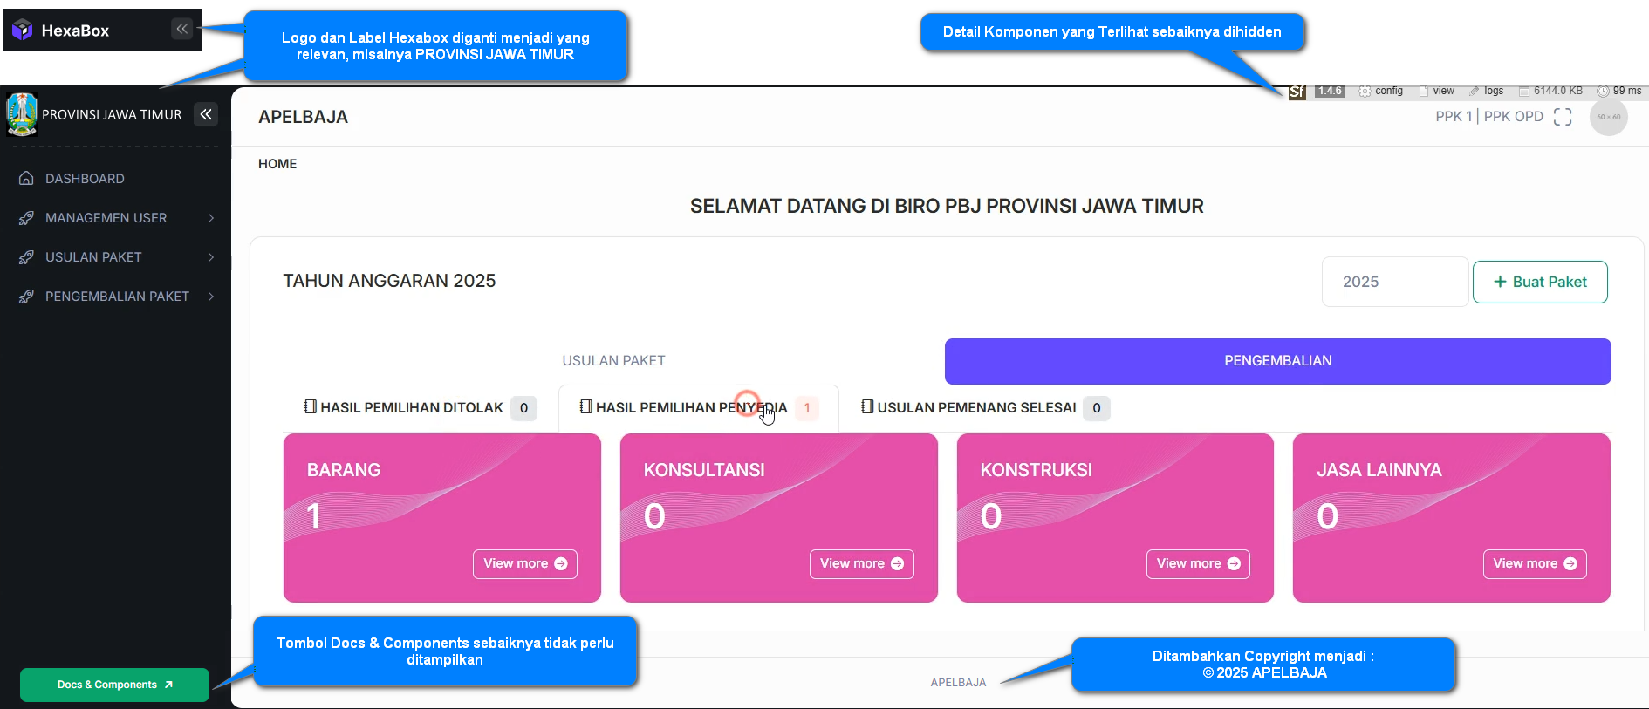Click the notebook icon of HASIL PEMILIHAN PENYEDIA
Viewport: 1649px width, 709px height.
pos(586,406)
